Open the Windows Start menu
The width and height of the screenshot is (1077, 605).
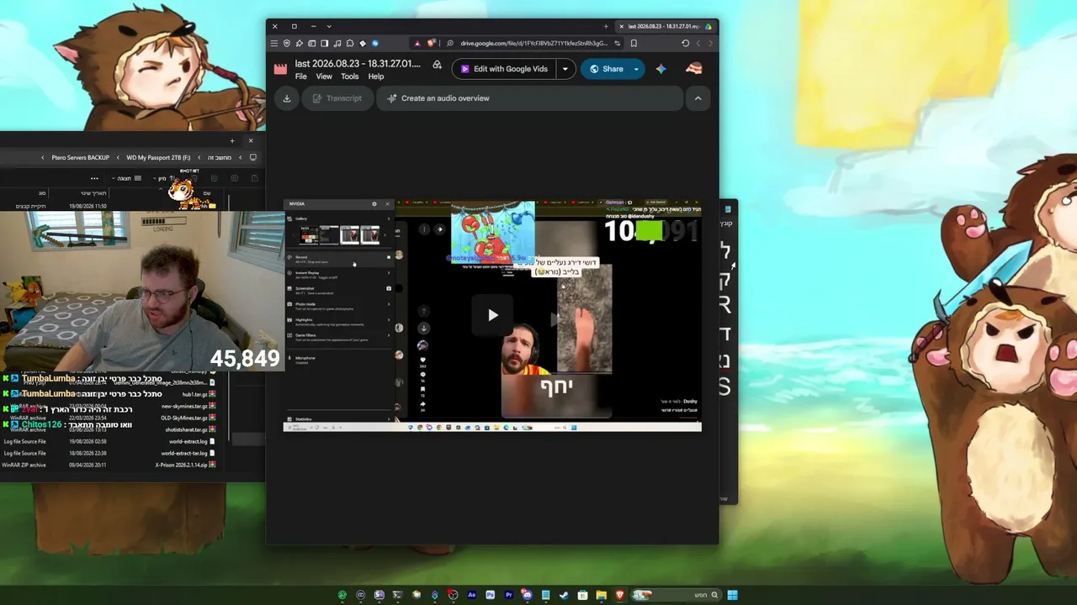tap(732, 595)
